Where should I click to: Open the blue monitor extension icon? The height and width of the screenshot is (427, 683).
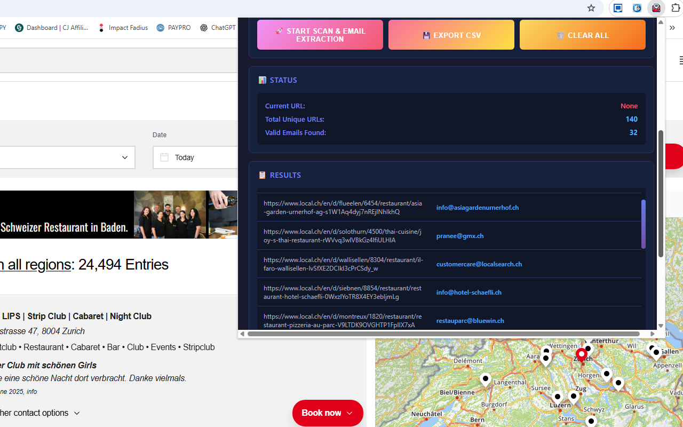(x=618, y=8)
